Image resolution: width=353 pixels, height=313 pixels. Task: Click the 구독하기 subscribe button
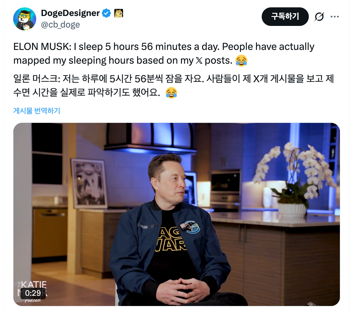coord(285,17)
